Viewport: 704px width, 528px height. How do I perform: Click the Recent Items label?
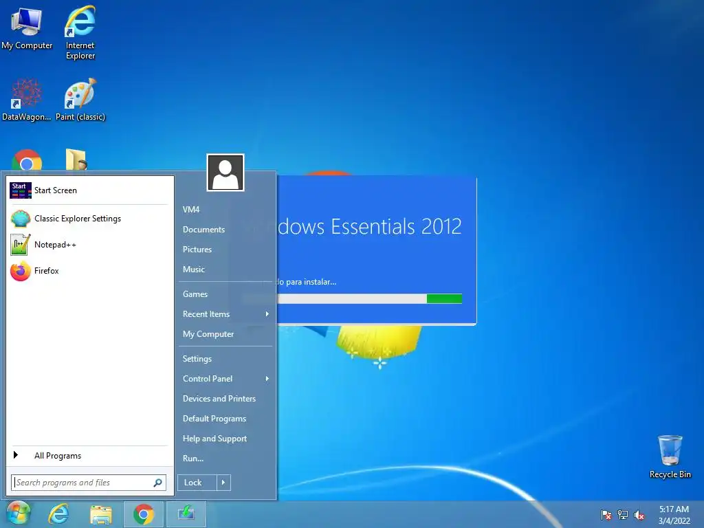point(206,314)
